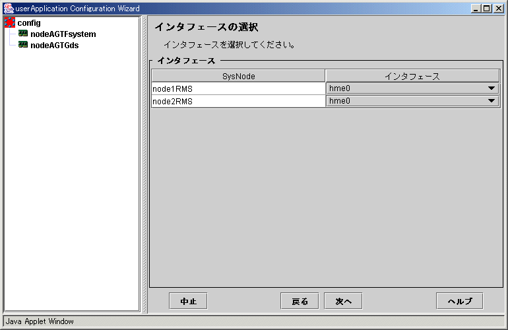Close the Configuration Wizard window
Viewport: 508px width, 330px height.
point(499,9)
